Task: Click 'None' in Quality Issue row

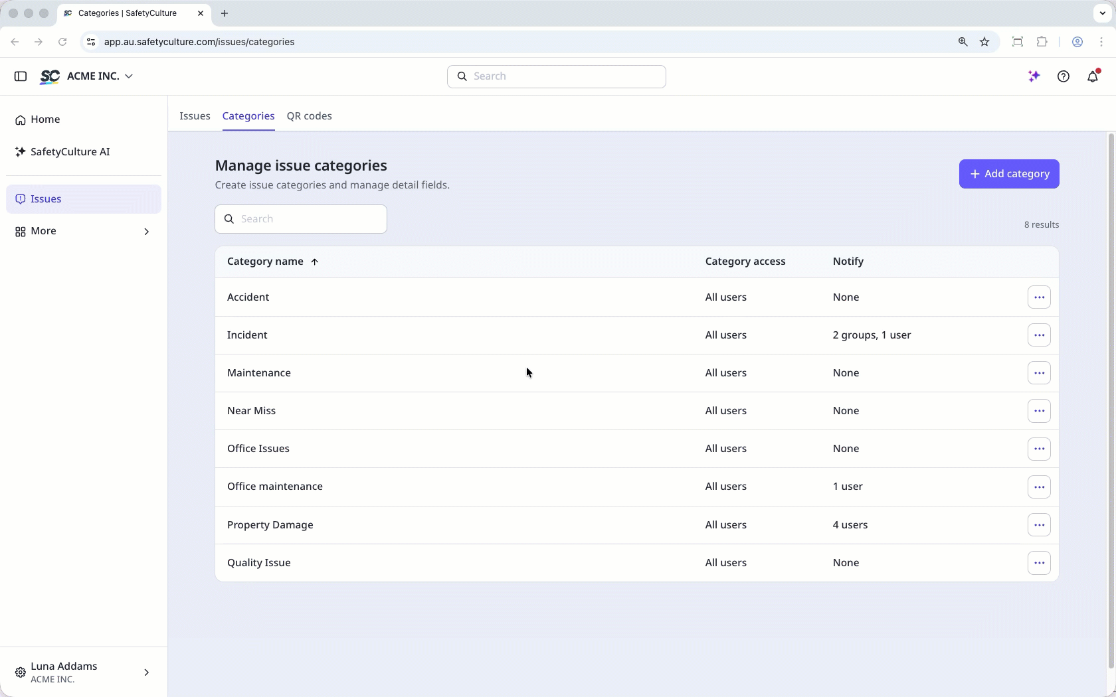Action: point(846,563)
